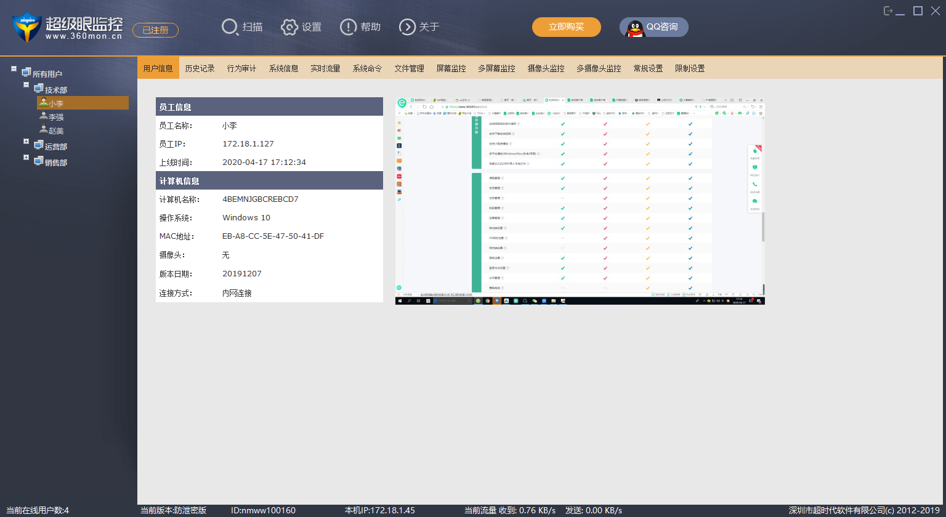Select the 技术部 department computer icon

(39, 89)
